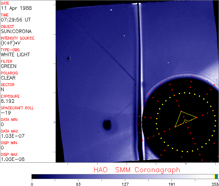Select the 'WHITE LIGHT' observation type text

15,55
